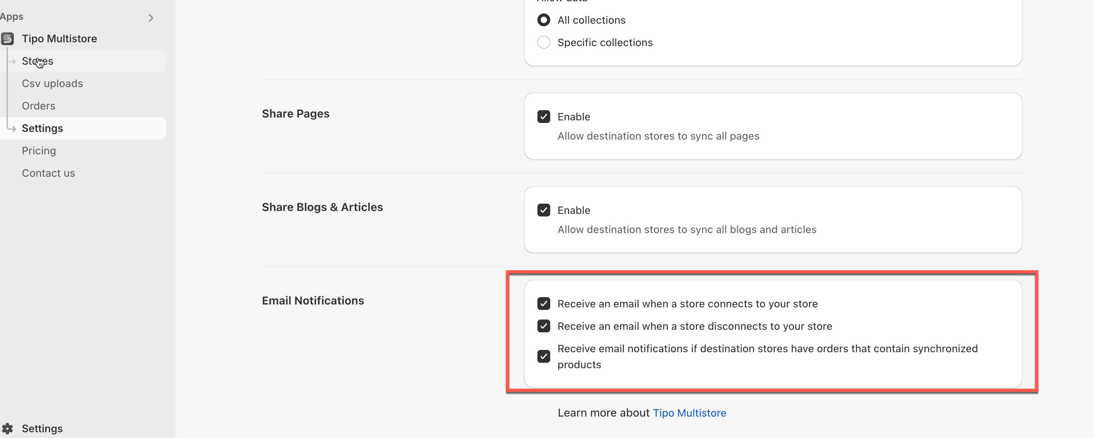Select the All collections radio button
Screen dimensions: 1094x438
click(x=543, y=20)
